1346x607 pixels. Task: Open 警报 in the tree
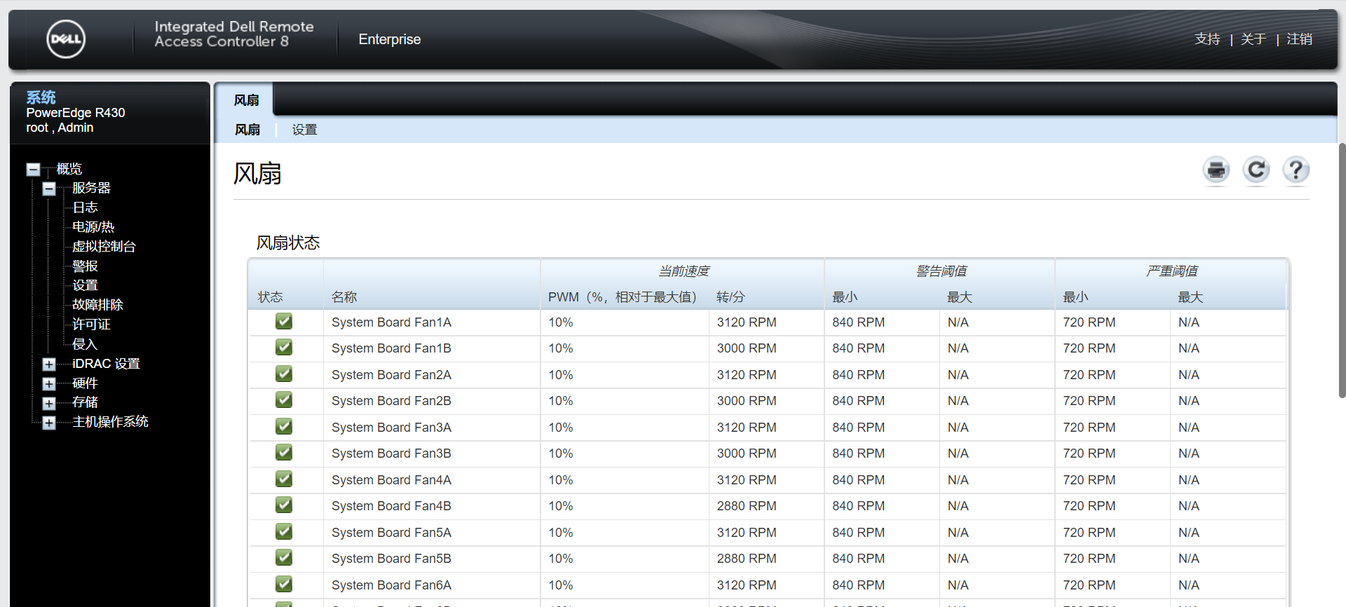click(85, 266)
